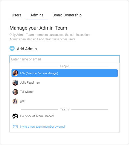Click the blue plus Add Admin icon

pos(12,48)
